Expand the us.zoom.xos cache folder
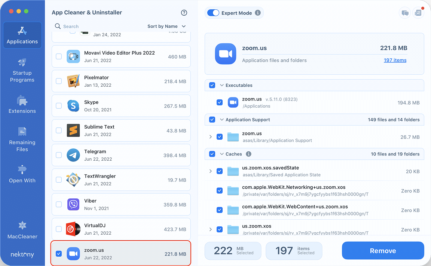 (x=211, y=229)
